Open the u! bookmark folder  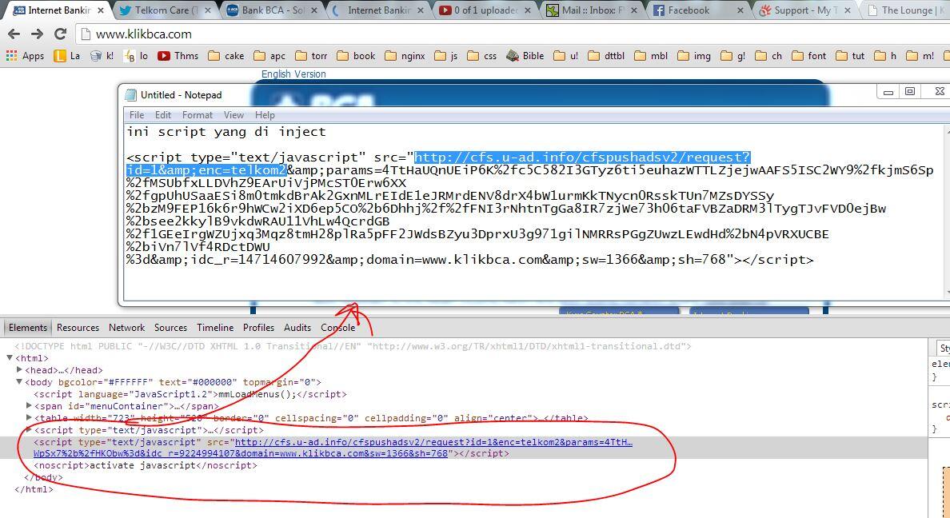point(566,56)
